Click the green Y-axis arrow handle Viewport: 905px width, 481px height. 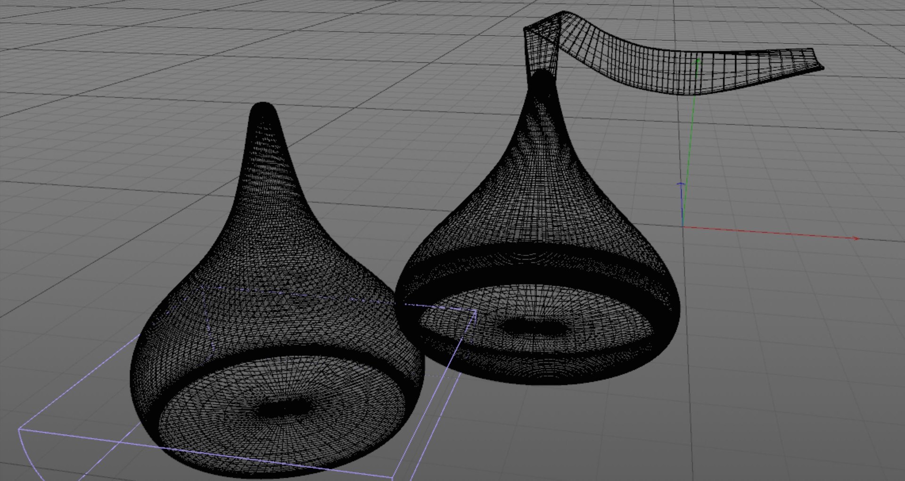tap(698, 61)
